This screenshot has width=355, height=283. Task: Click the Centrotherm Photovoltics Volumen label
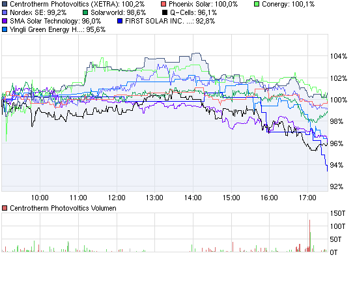point(63,208)
